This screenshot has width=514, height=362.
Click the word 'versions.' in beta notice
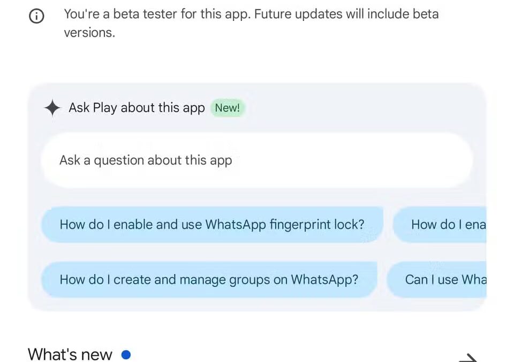click(89, 33)
